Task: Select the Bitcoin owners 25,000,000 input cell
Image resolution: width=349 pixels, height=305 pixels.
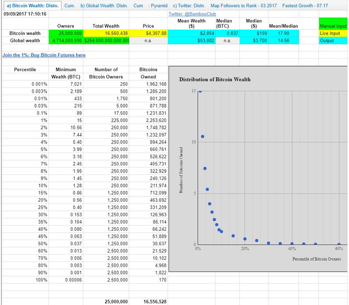Action: click(66, 33)
